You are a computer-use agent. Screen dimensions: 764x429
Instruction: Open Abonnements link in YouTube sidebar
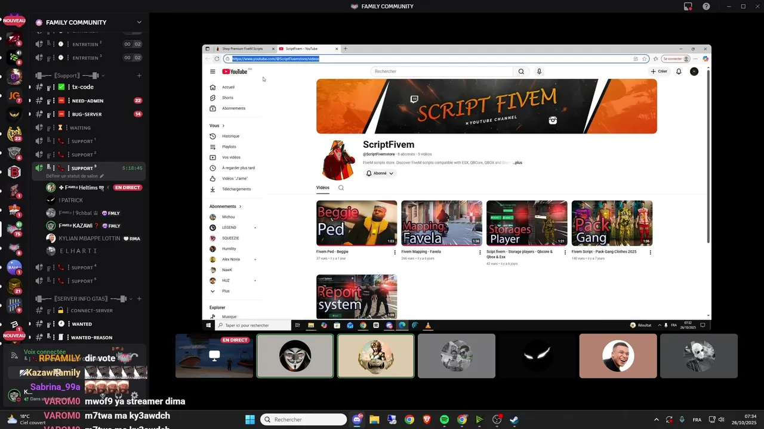(233, 108)
